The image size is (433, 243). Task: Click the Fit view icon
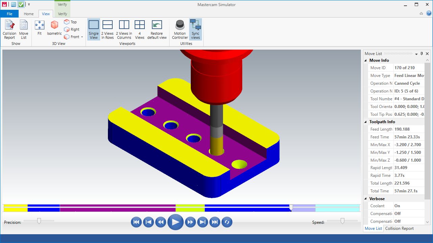tap(40, 28)
